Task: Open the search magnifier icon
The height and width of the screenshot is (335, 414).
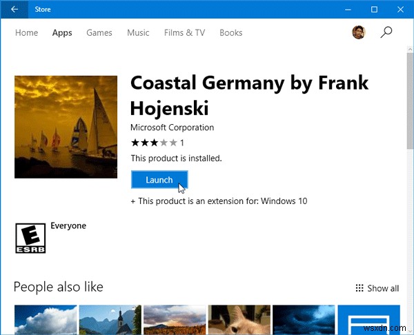Action: click(387, 32)
